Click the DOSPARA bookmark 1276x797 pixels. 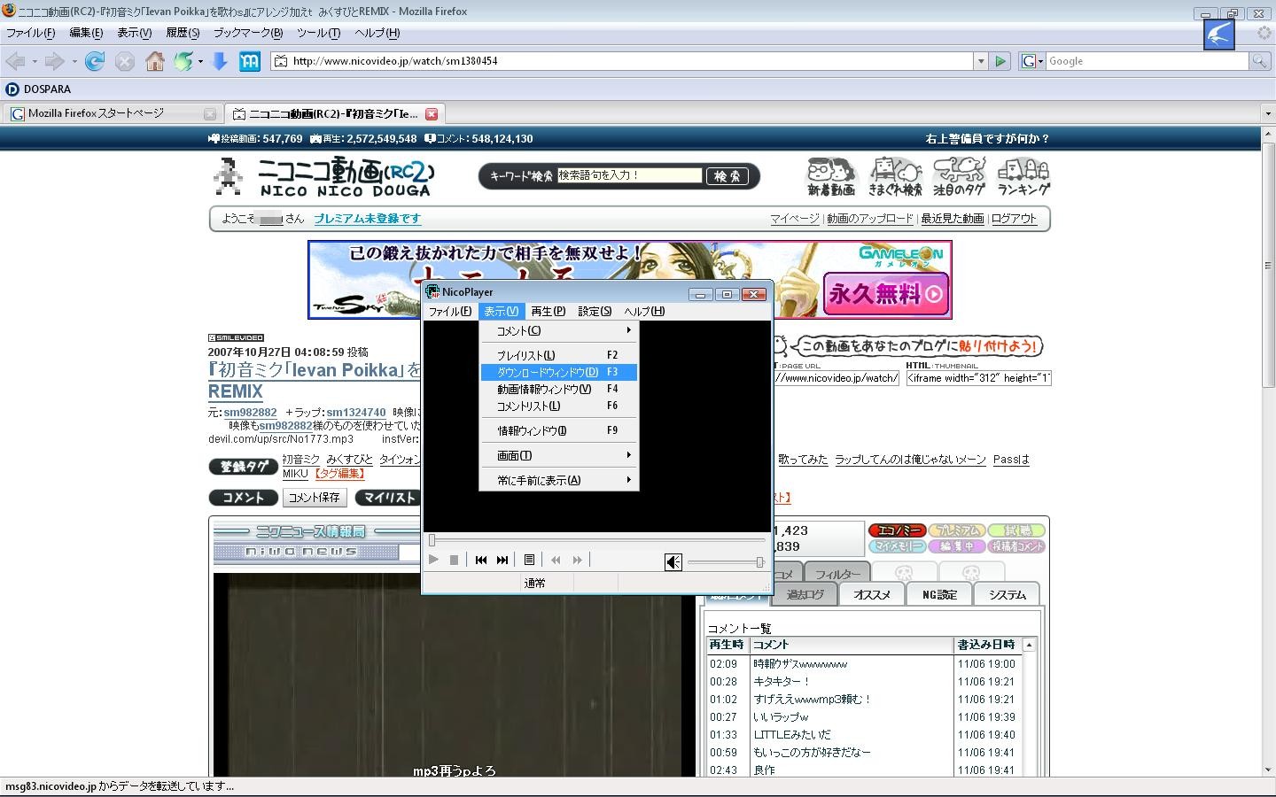click(x=38, y=89)
